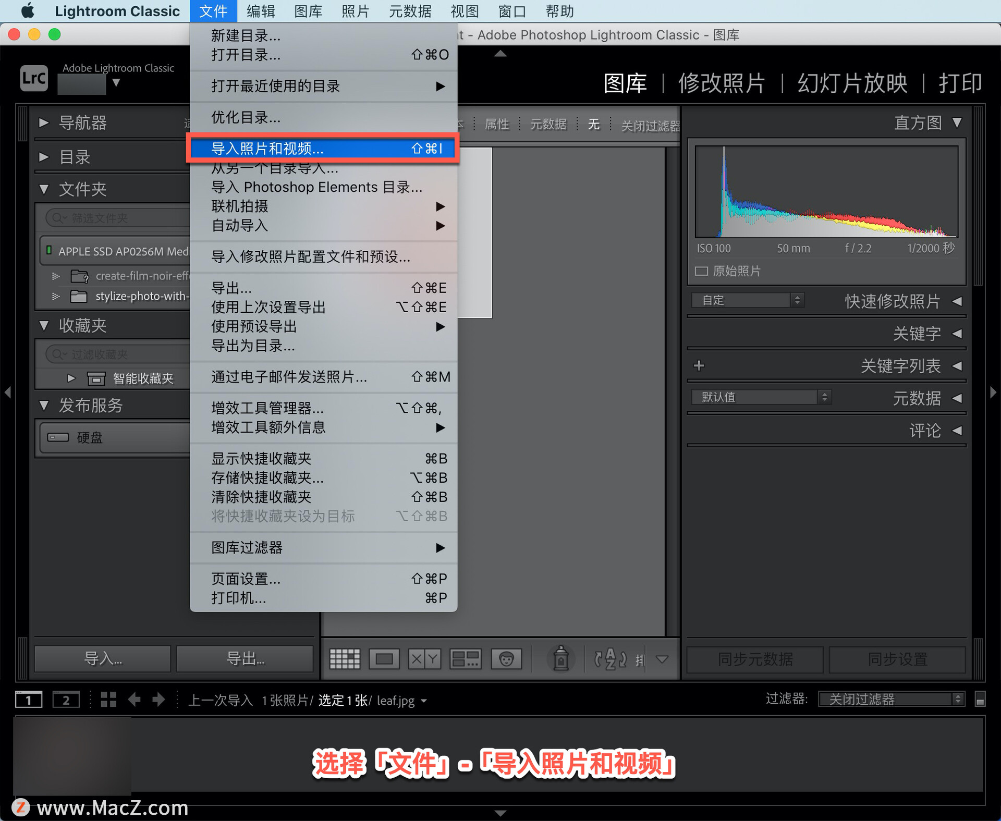Expand the 快速修改照片 panel
Viewport: 1001px width, 821px height.
point(957,301)
